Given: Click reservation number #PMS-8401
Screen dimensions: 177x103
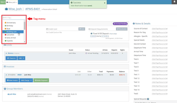Looking at the screenshot, I should click(x=33, y=9).
